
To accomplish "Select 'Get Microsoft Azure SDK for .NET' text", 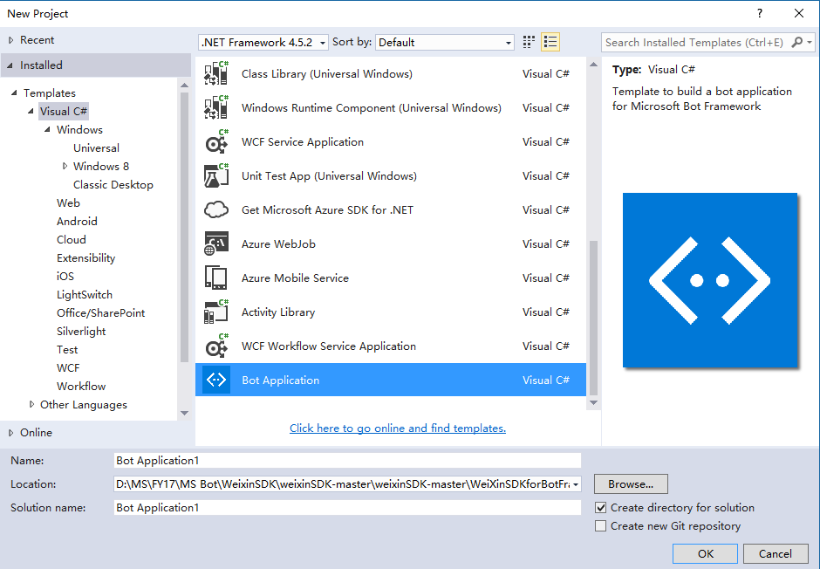I will (327, 209).
